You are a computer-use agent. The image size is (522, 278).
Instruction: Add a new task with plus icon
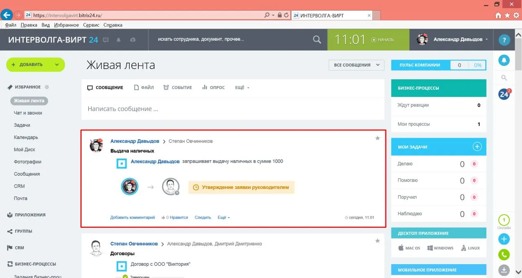coord(477,147)
